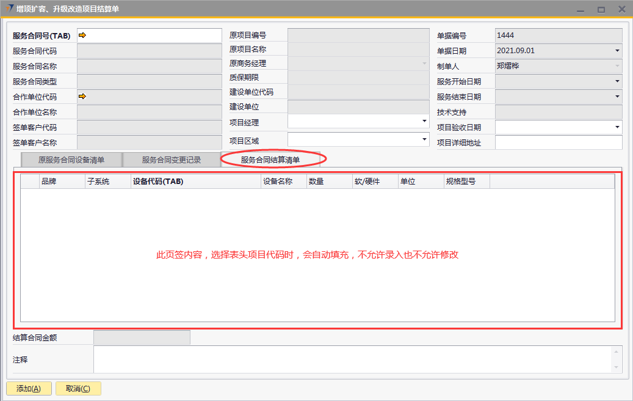Screen dimensions: 633x401
Task: Open the 单据日期 dropdown
Action: (617, 51)
